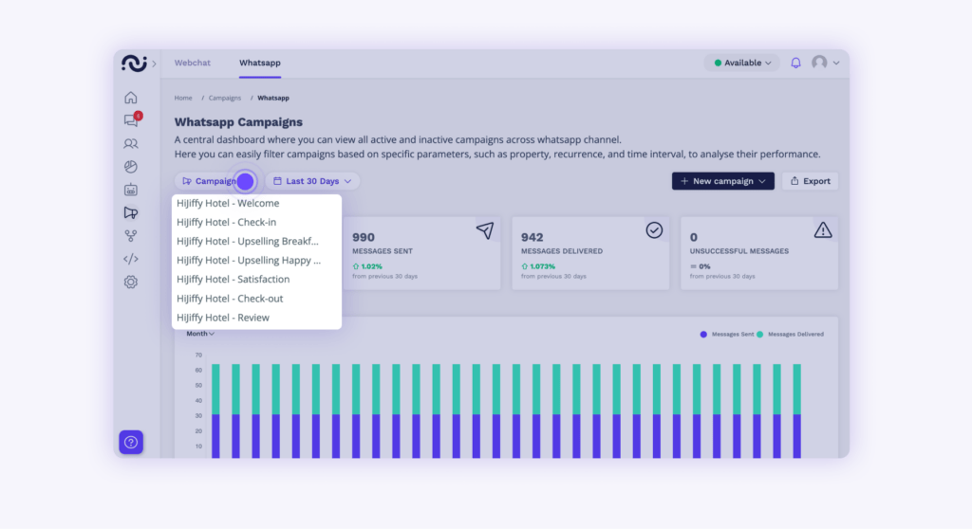Click the Export button

[x=810, y=181]
